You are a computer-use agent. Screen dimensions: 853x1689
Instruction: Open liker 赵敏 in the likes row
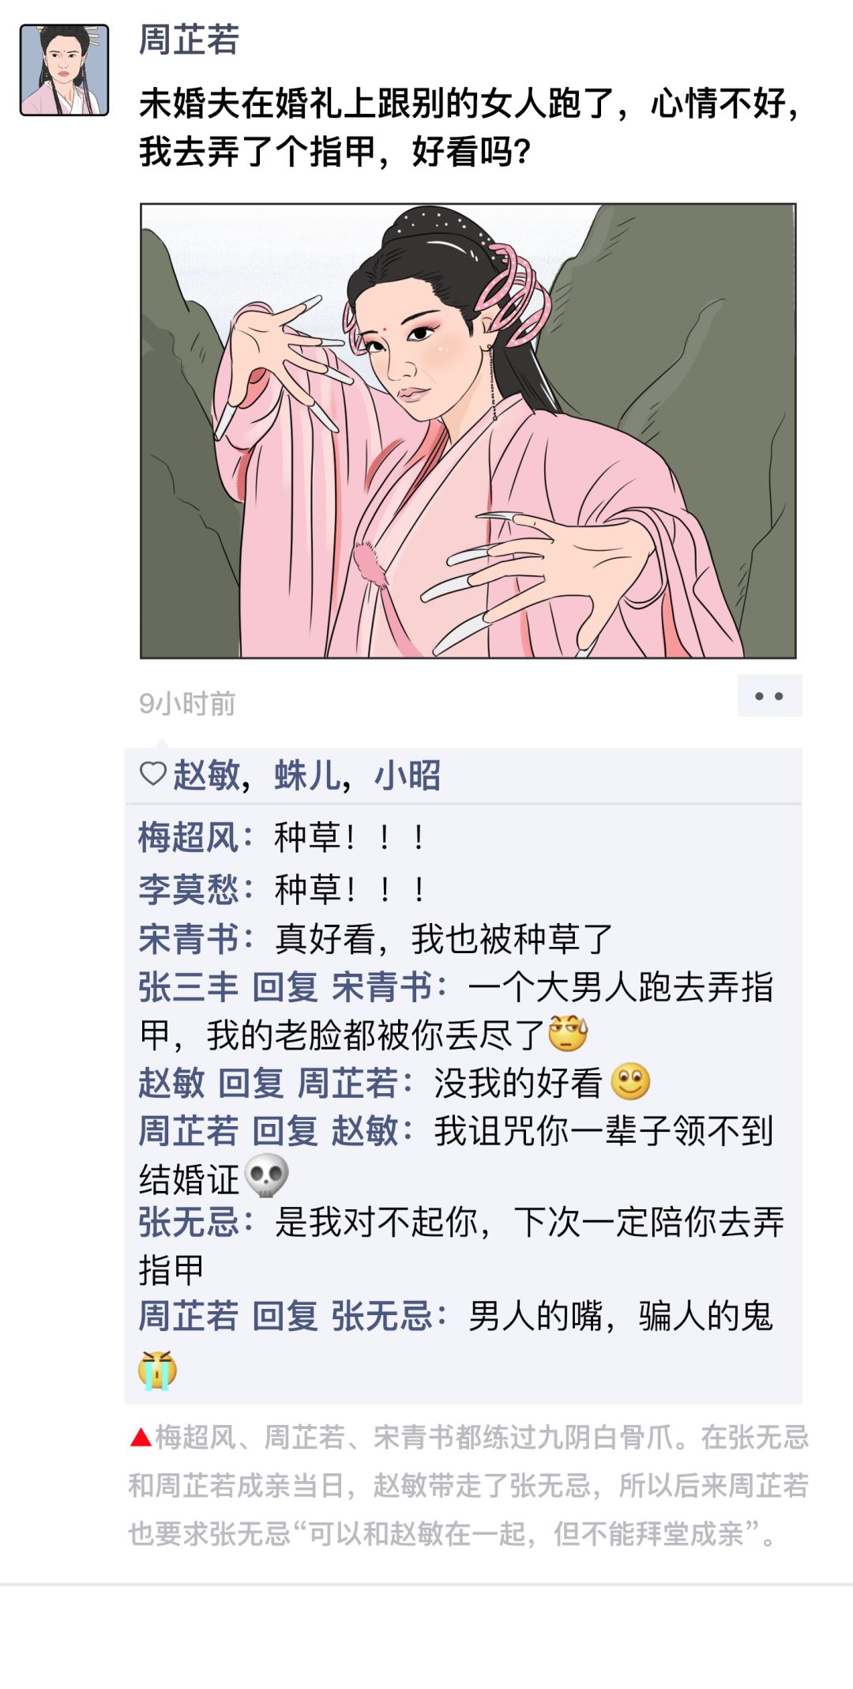point(206,775)
